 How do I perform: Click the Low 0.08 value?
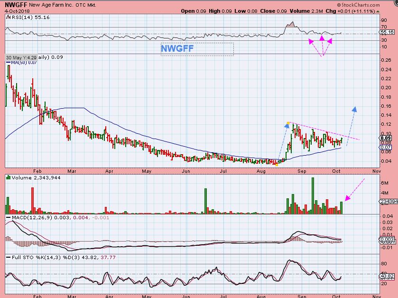pos(246,11)
